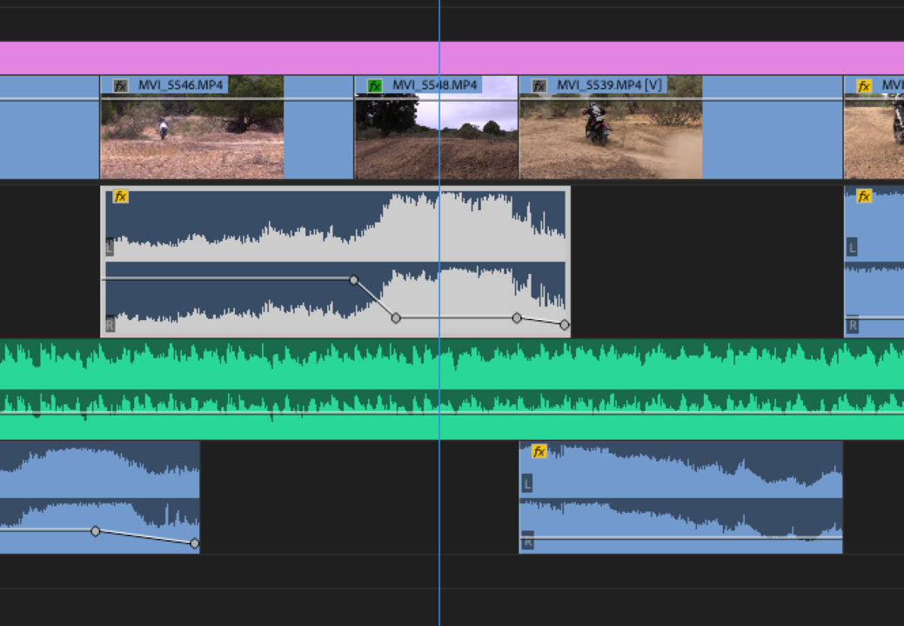Click the third keyframe on the gray clip's volume line
Image resolution: width=904 pixels, height=626 pixels.
click(517, 317)
